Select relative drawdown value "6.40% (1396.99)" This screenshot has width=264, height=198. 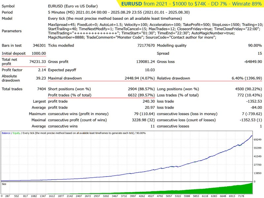247,78
